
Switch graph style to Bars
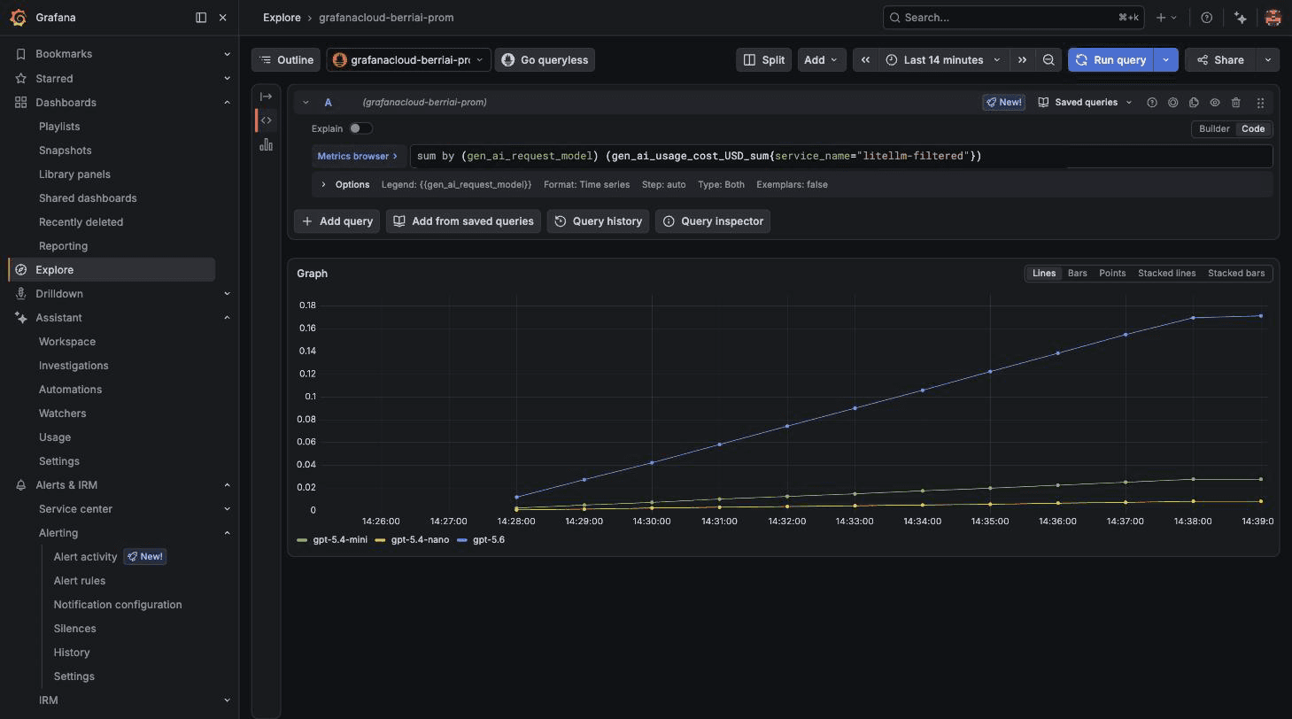point(1077,274)
